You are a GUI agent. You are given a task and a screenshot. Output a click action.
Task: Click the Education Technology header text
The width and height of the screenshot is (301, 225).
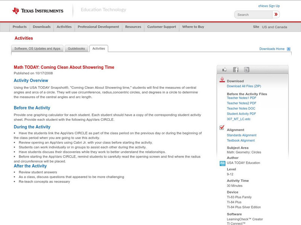point(103,10)
